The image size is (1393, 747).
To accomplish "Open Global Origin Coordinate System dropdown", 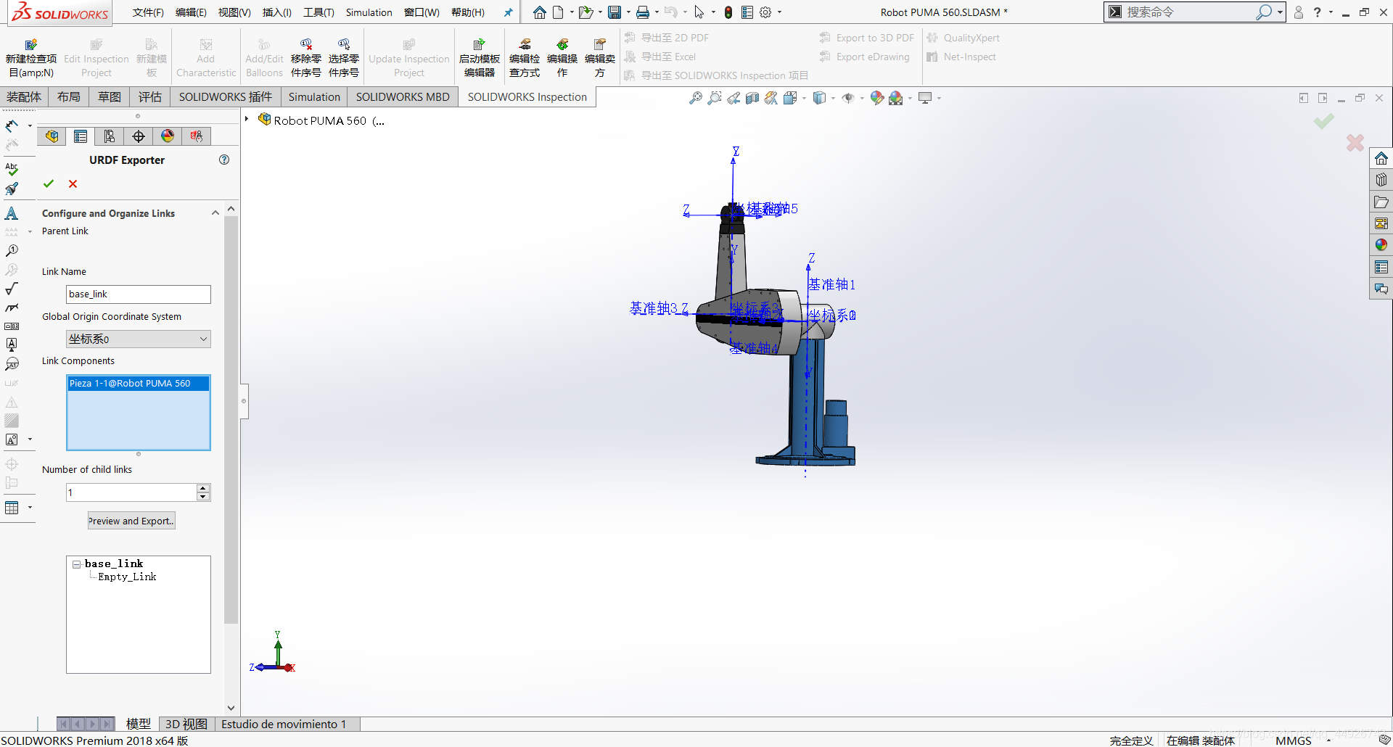I will [x=204, y=339].
